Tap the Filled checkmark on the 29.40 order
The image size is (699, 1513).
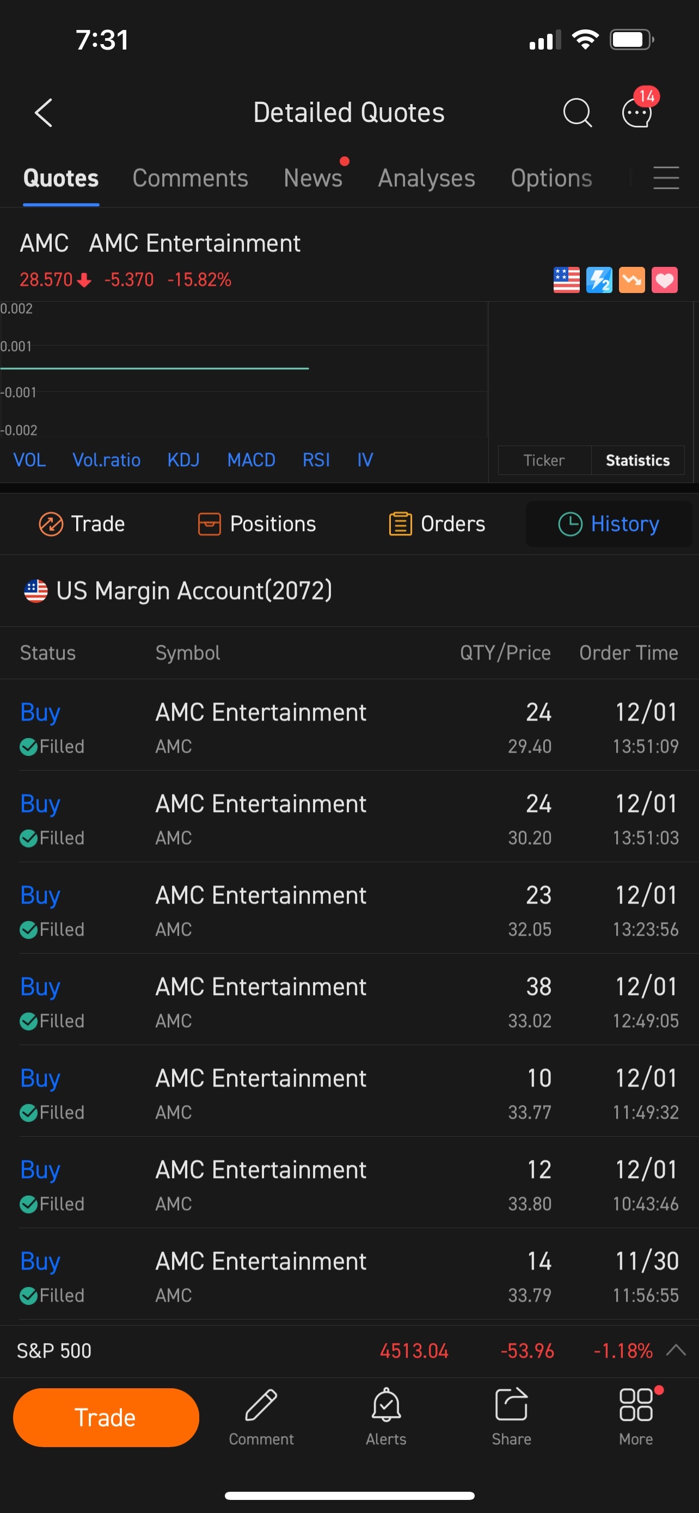click(28, 747)
